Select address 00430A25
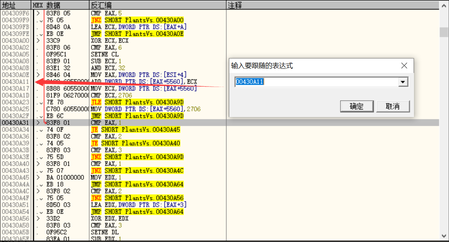The image size is (449, 242). point(16,109)
